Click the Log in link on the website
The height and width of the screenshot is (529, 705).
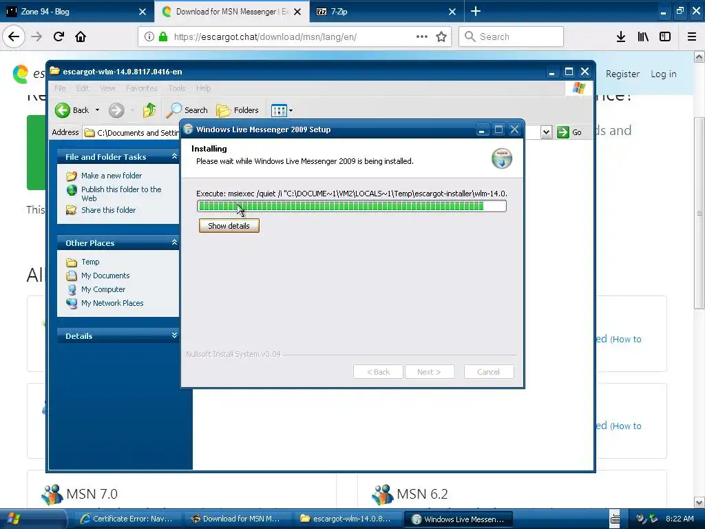[x=663, y=74]
